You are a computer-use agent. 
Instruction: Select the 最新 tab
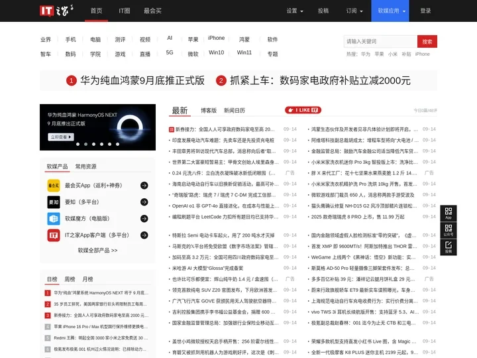click(180, 111)
